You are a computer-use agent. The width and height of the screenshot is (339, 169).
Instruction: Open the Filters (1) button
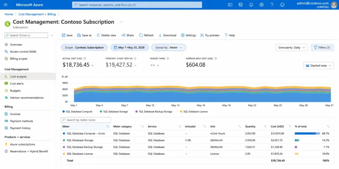tap(322, 48)
